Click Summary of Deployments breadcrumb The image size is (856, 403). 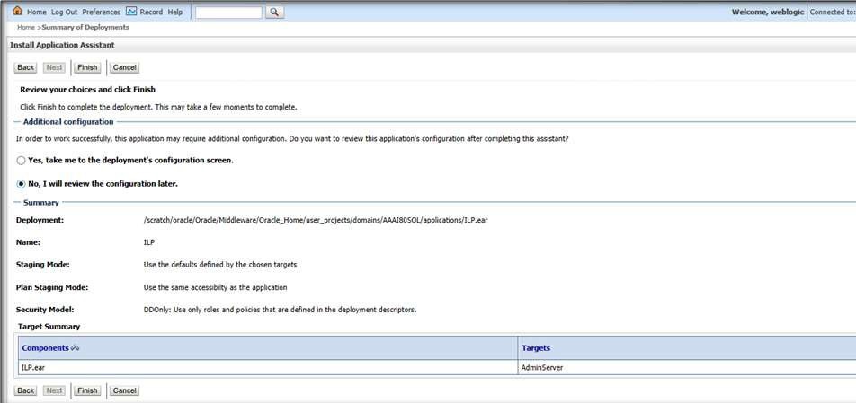pos(85,27)
